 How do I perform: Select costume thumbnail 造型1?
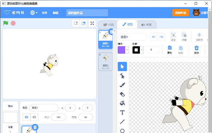tap(105, 40)
